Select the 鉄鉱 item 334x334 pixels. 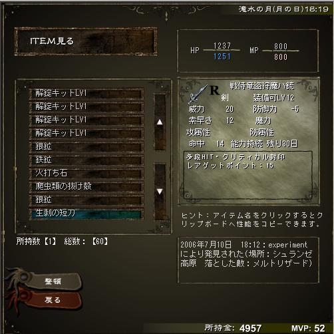pos(86,160)
